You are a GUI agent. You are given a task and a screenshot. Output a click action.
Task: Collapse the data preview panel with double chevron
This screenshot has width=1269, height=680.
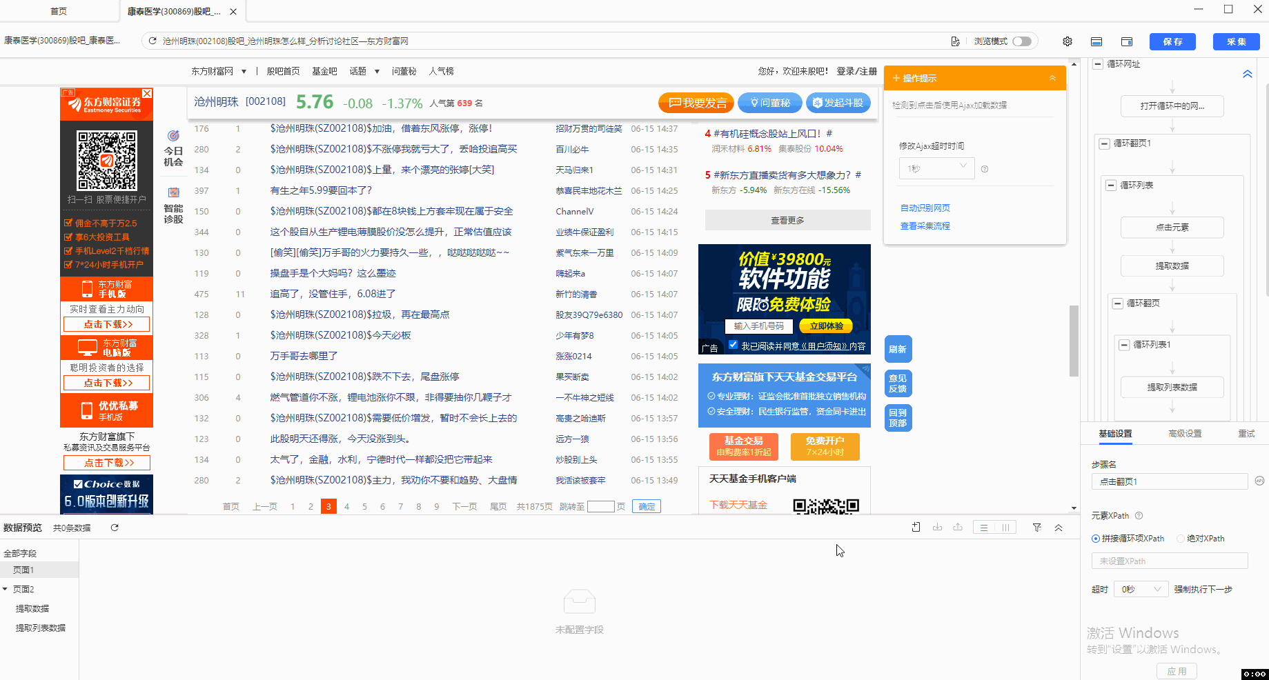(1059, 528)
